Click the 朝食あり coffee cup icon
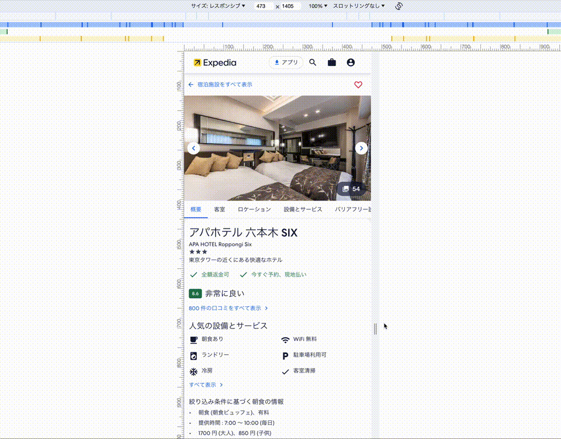The height and width of the screenshot is (439, 561). (x=193, y=341)
